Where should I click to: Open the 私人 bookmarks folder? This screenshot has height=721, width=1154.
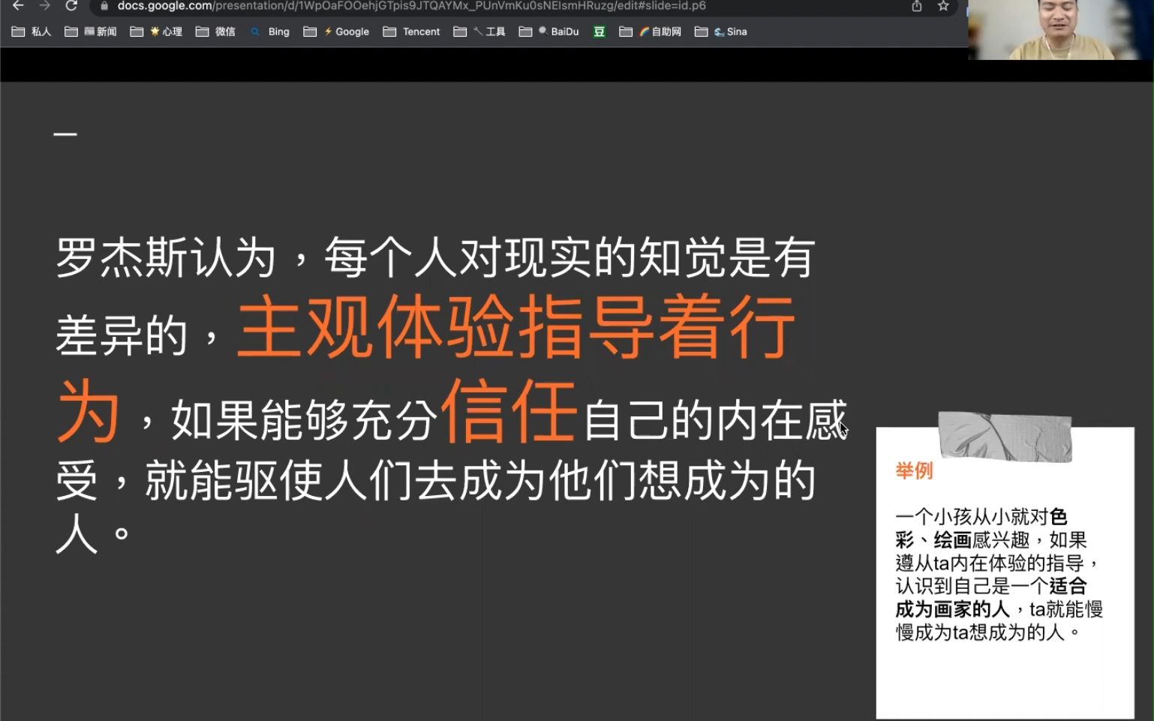32,32
